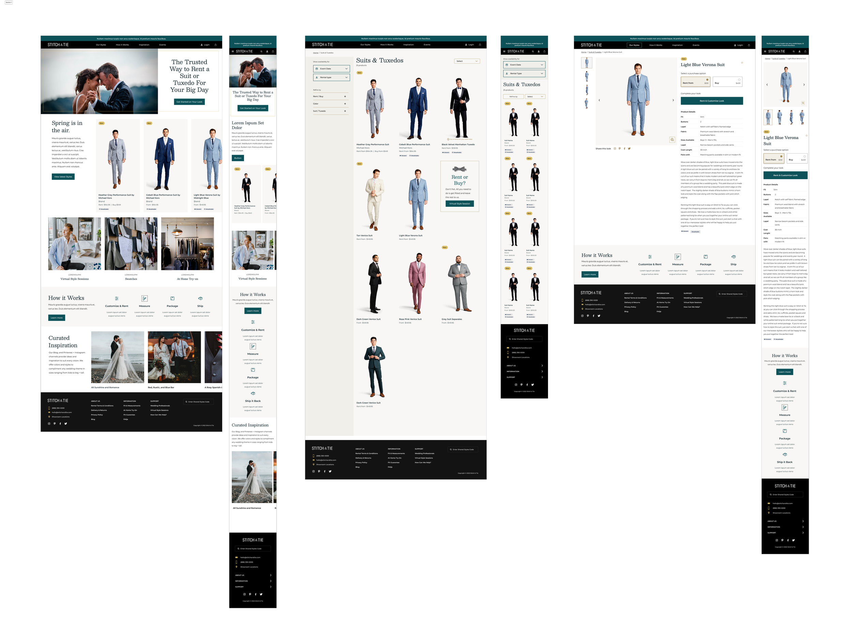Click Instagram icon next to Share this look
This screenshot has width=852, height=642.
click(x=615, y=148)
